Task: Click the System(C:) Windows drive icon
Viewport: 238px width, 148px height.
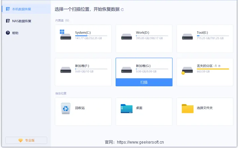Action: coord(66,35)
